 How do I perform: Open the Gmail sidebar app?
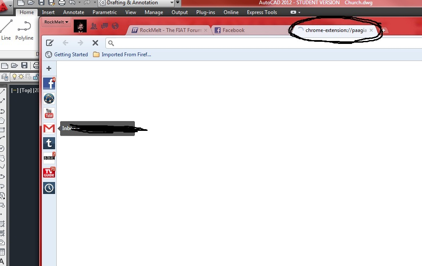tap(49, 128)
